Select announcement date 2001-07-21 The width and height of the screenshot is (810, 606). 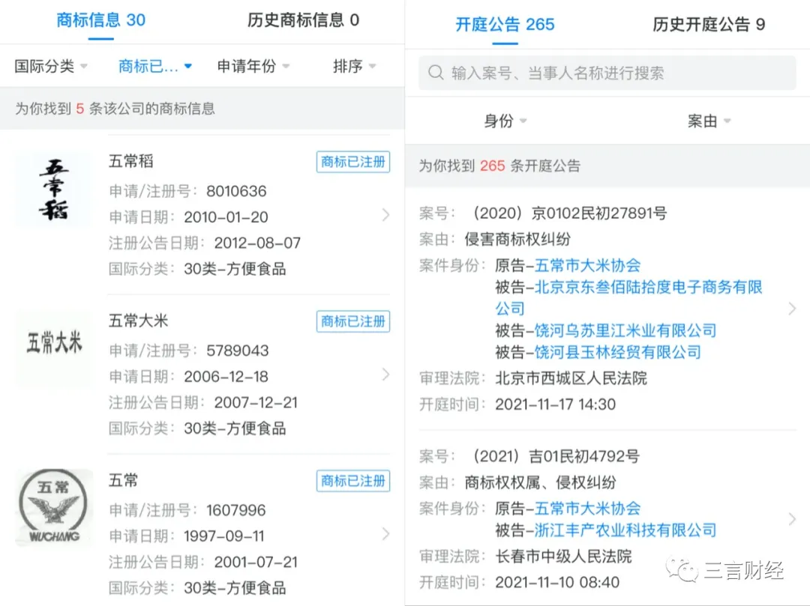(x=256, y=562)
